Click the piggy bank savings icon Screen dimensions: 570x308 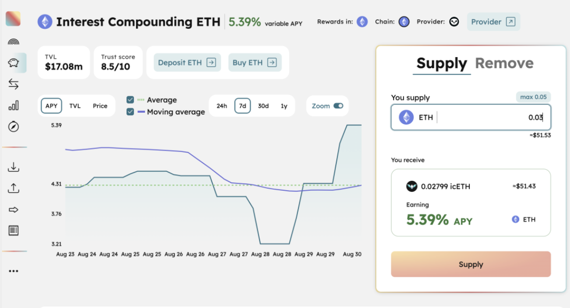tap(13, 63)
